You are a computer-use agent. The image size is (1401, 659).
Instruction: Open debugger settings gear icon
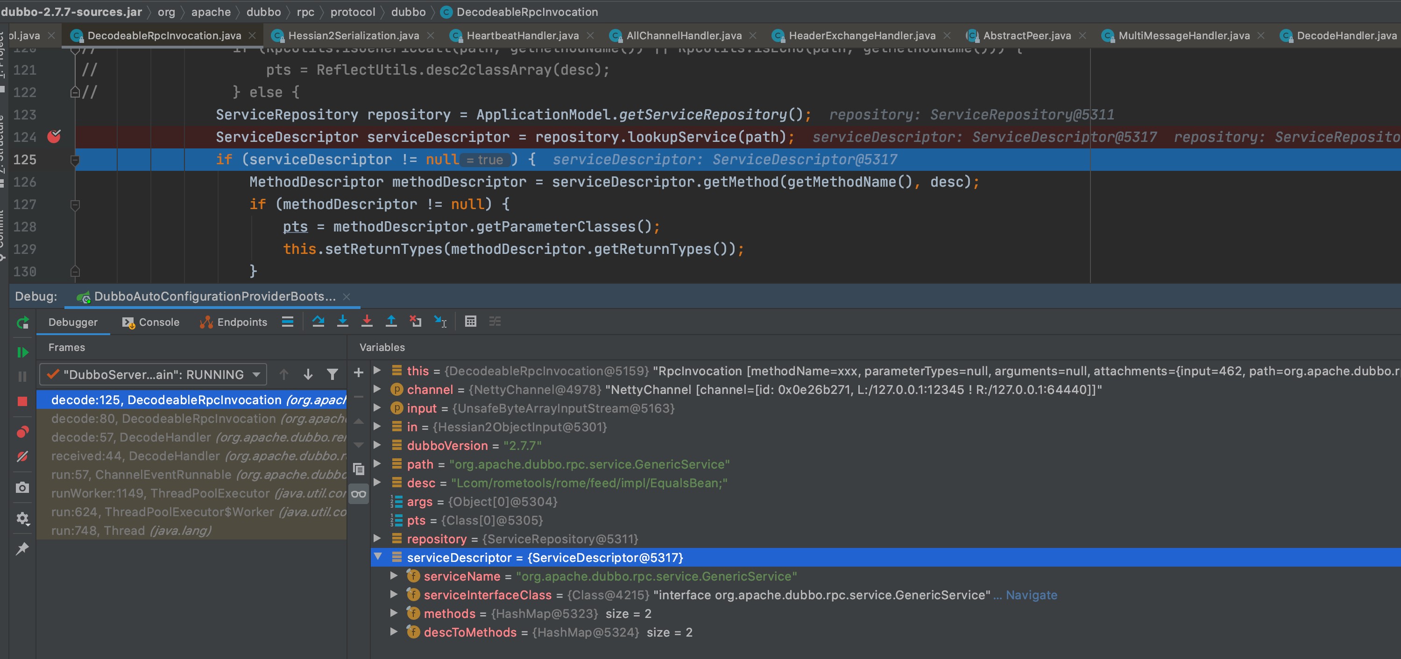click(x=22, y=518)
